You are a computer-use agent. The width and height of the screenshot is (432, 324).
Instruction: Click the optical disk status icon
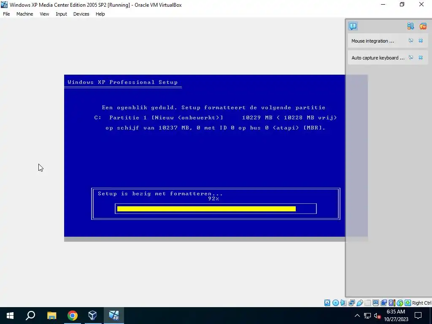click(x=335, y=303)
